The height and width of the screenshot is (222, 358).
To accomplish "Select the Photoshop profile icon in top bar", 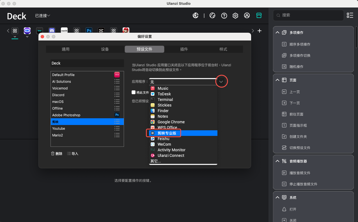I will pyautogui.click(x=89, y=30).
